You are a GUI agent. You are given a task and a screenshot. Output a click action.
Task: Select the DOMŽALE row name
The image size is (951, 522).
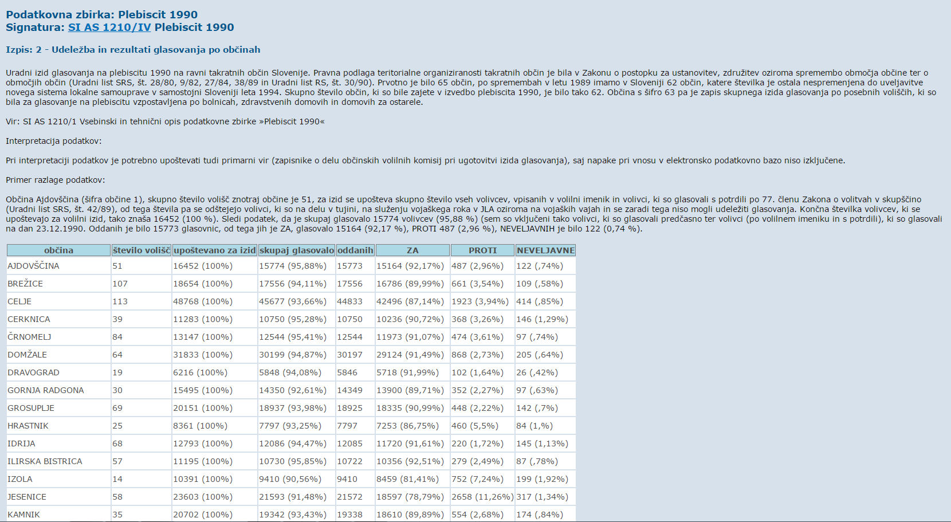point(27,355)
